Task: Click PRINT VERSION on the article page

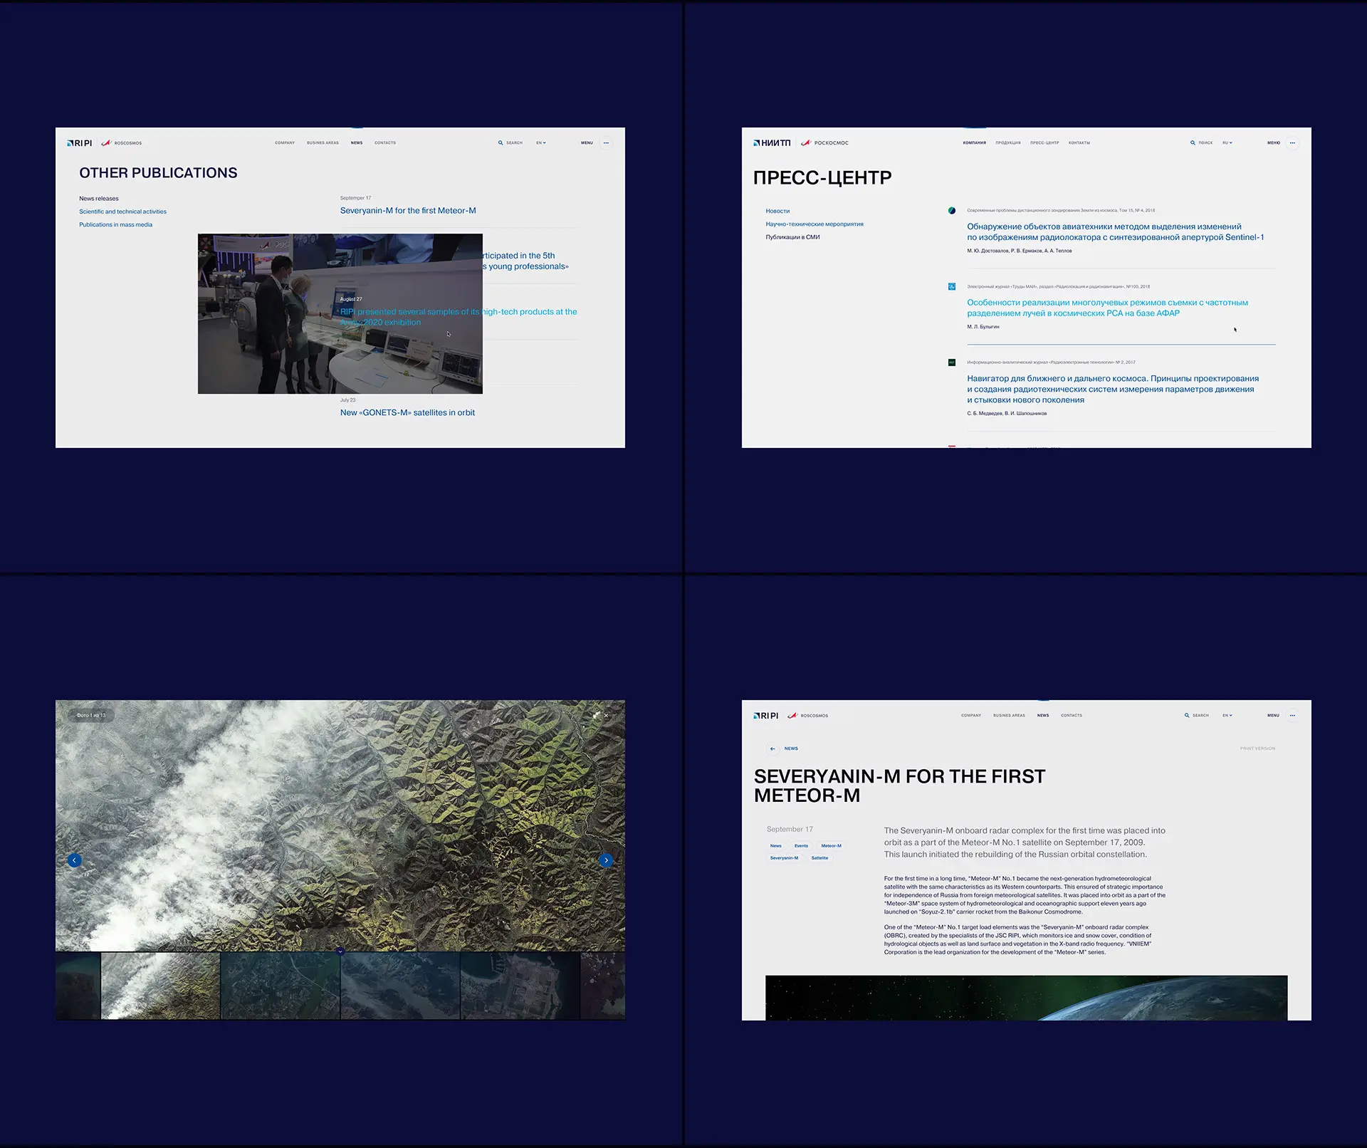Action: [1257, 748]
